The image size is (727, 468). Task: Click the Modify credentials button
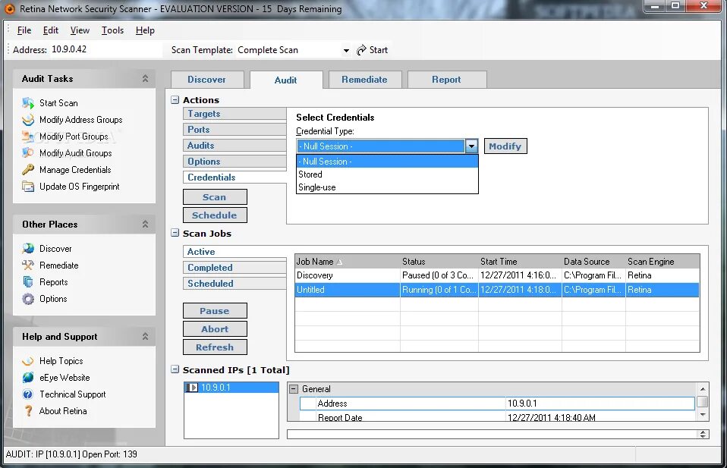pyautogui.click(x=505, y=146)
